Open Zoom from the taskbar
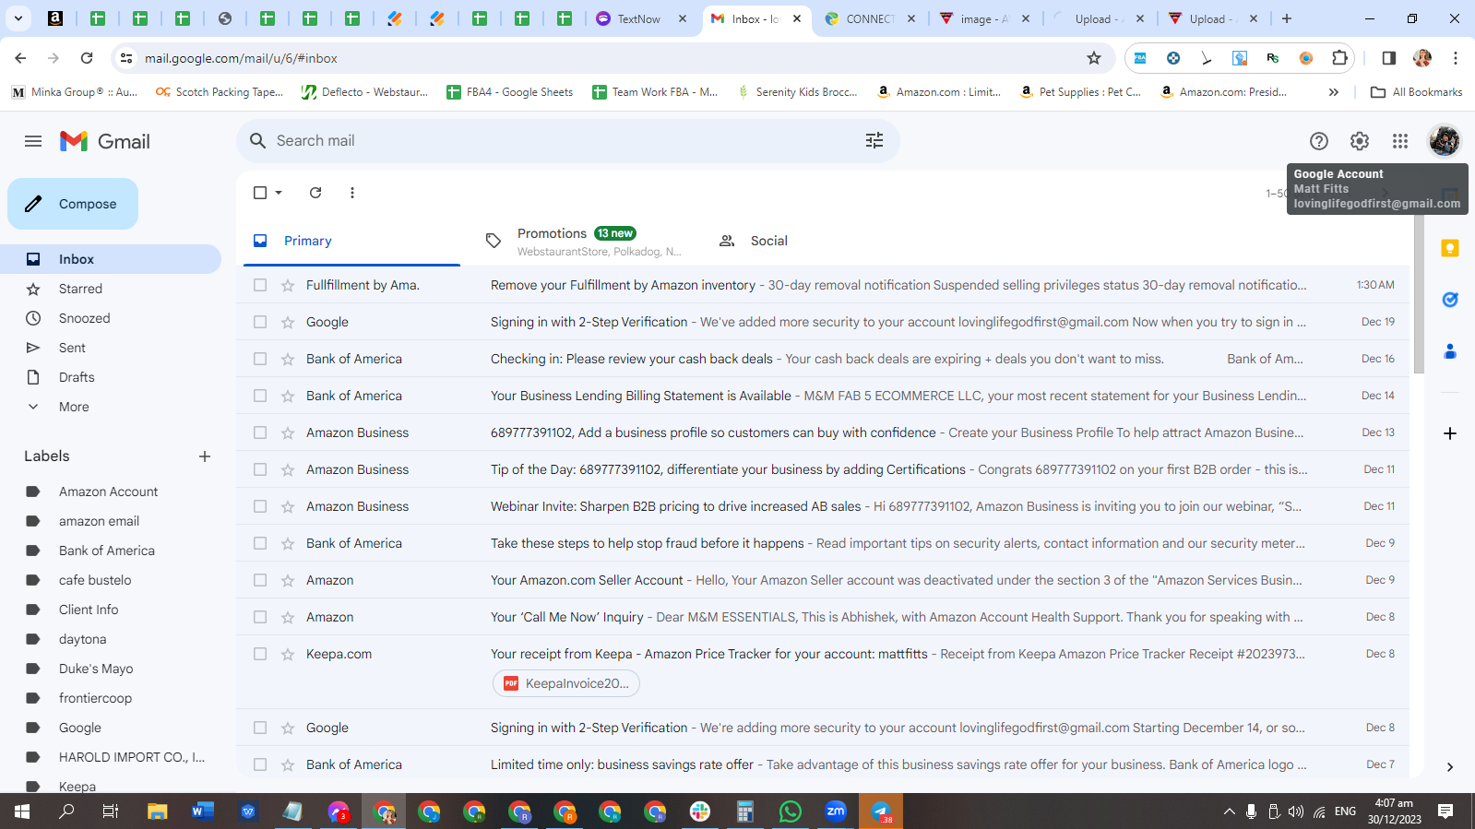The image size is (1475, 829). 836,811
